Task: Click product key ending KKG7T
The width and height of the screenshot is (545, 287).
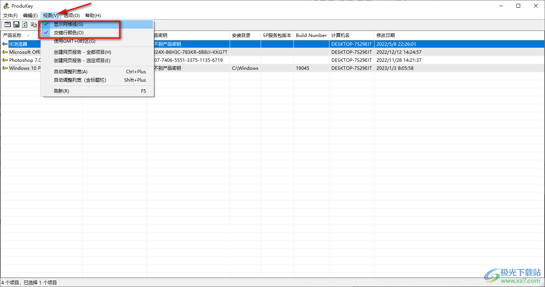Action: point(190,52)
